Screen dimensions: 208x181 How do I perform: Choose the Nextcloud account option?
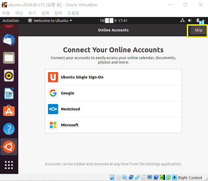pos(113,109)
